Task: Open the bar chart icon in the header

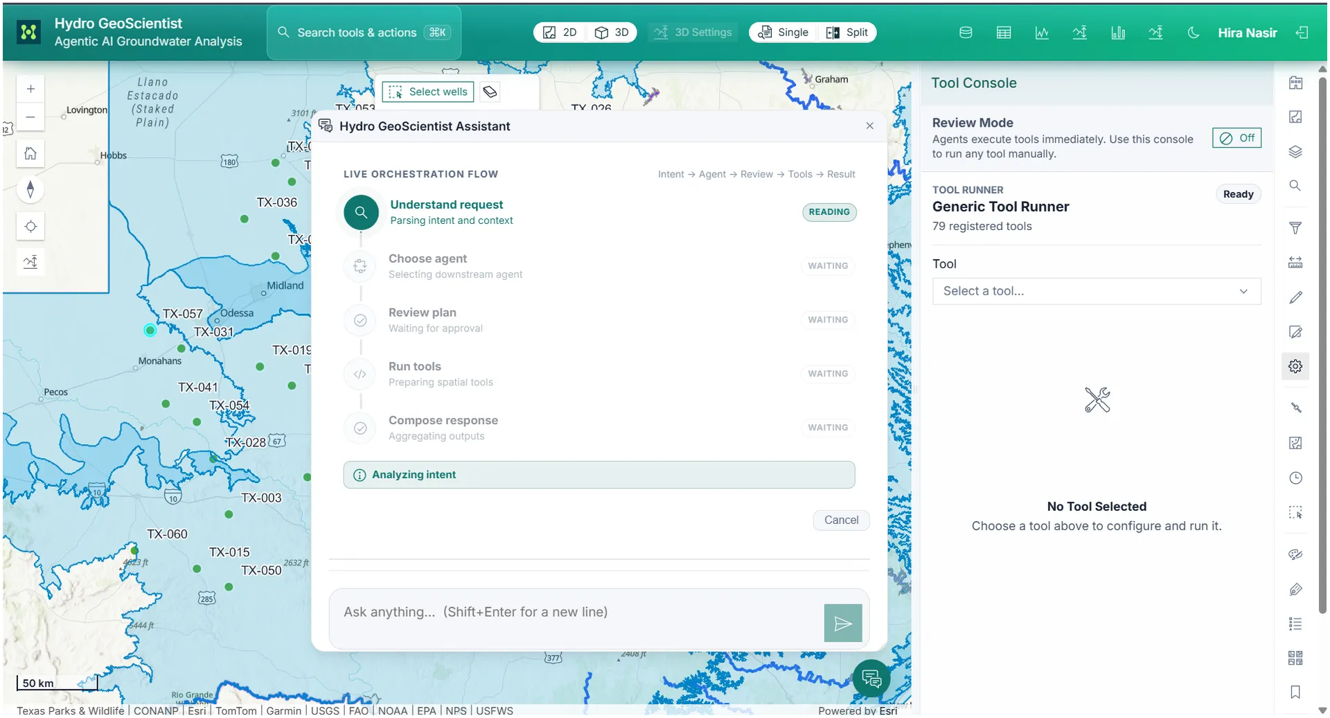Action: 1118,33
